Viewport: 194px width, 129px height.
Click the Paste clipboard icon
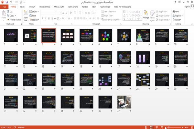pos(4,13)
